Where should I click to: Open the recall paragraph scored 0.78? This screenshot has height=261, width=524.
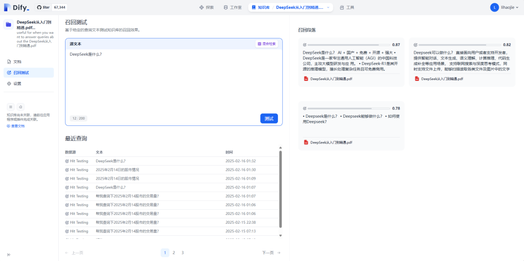(x=351, y=126)
